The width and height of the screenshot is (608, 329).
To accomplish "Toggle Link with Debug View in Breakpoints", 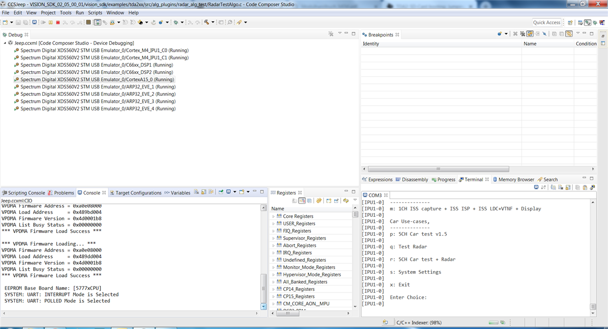I will pos(569,34).
